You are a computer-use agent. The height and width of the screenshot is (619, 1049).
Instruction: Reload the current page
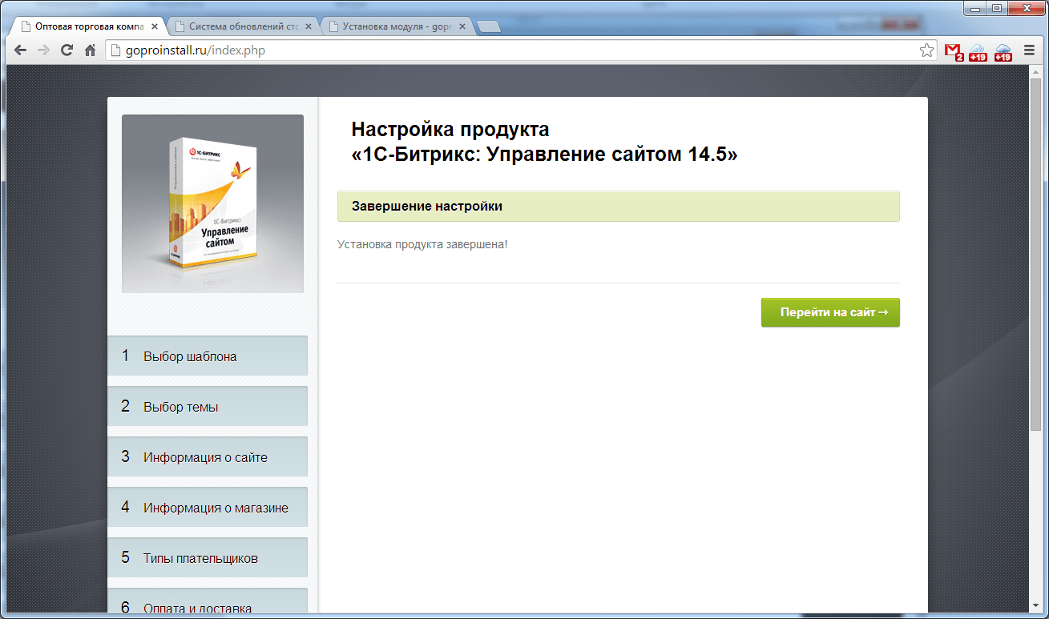point(67,50)
